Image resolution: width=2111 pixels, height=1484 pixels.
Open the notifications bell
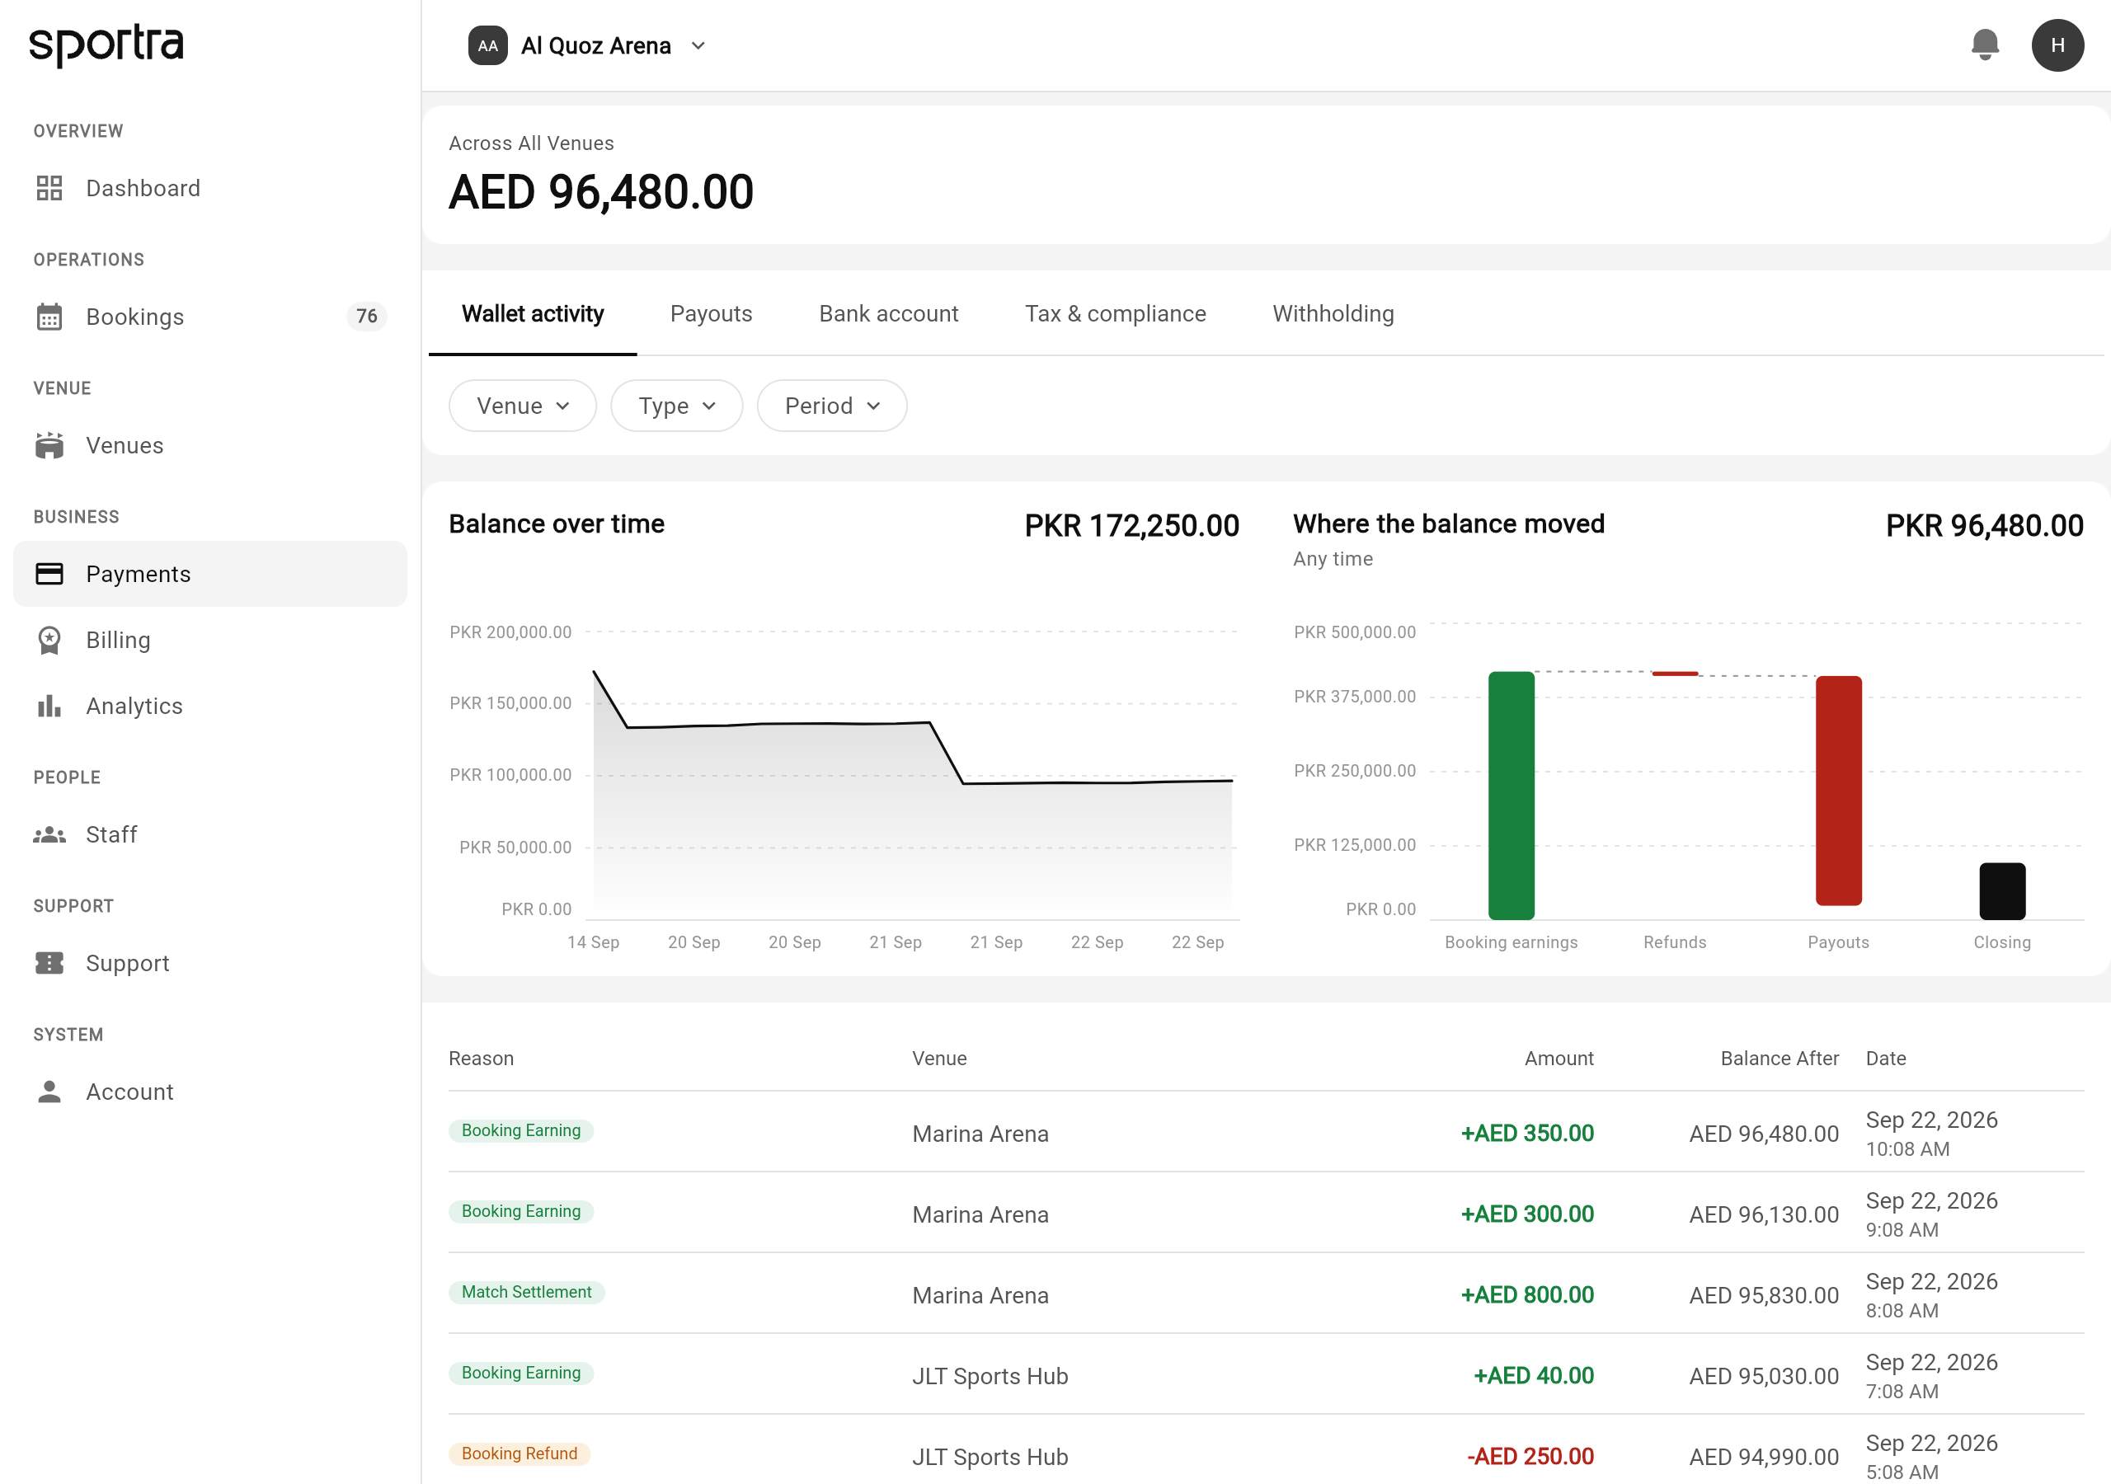click(x=1985, y=45)
